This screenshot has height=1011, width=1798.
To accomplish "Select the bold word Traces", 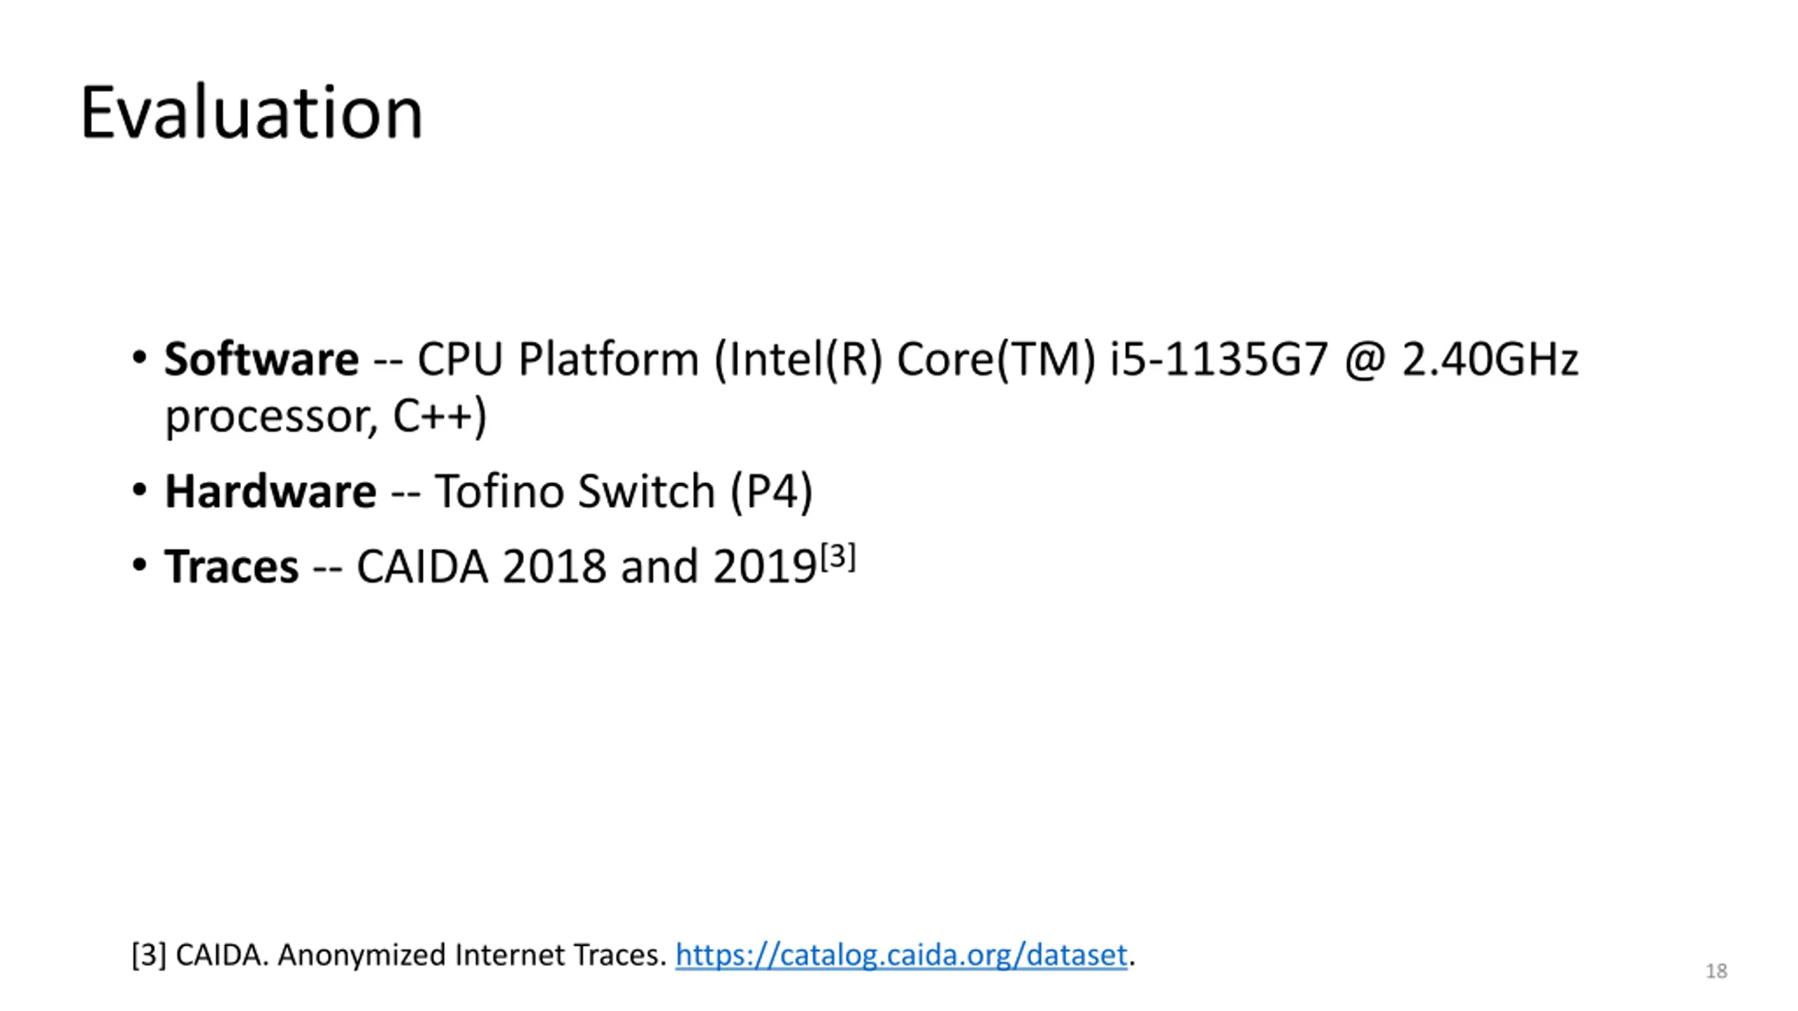I will pos(231,567).
